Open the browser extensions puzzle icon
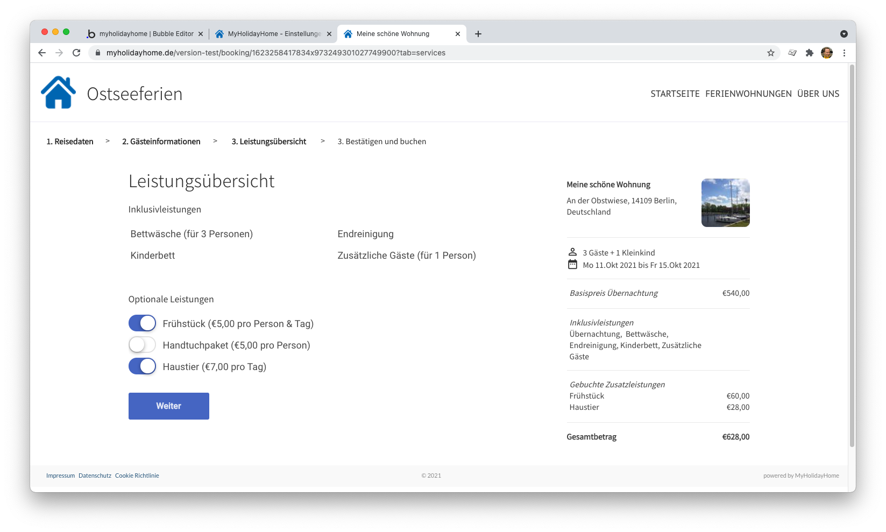 (809, 53)
